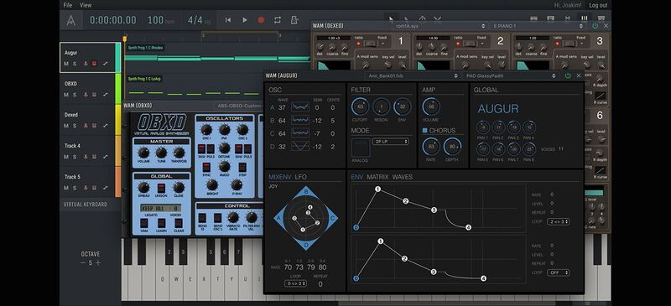Click the OBXD MASTER VOLUME knob
This screenshot has width=671, height=306.
tap(143, 153)
